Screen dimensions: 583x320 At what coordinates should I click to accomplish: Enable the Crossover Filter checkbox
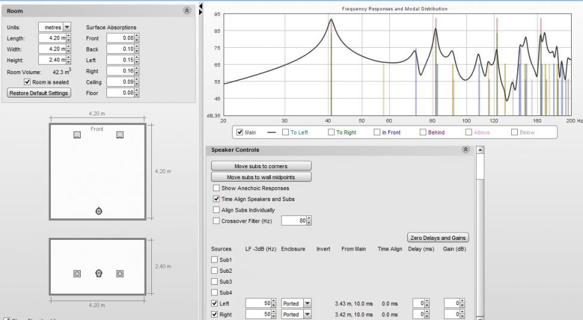(216, 221)
